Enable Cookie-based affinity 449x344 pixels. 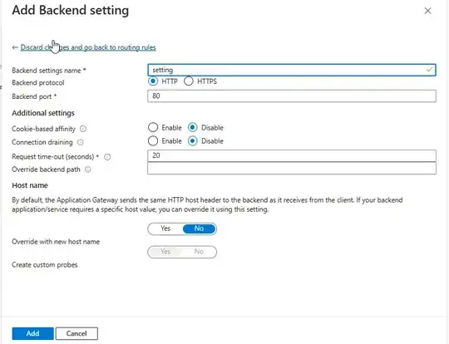(x=153, y=127)
